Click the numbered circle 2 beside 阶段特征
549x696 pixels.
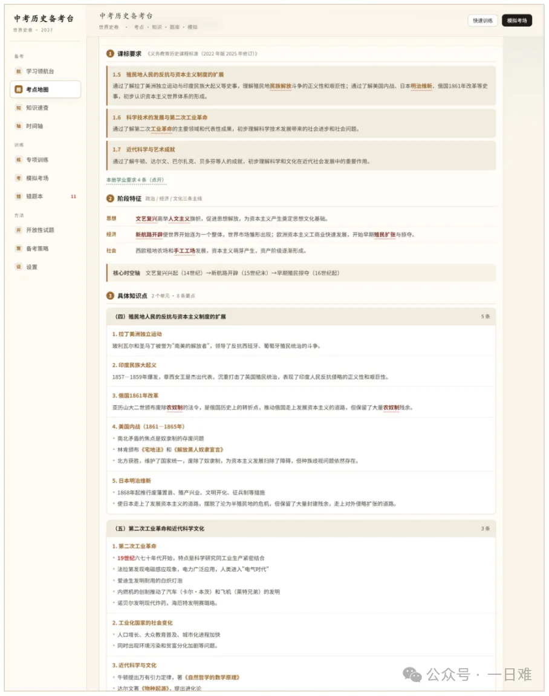coord(110,198)
